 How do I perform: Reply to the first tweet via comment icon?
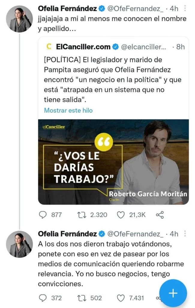[x=43, y=215]
